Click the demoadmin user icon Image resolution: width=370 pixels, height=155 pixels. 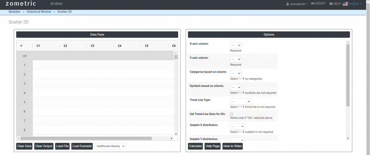pos(288,4)
